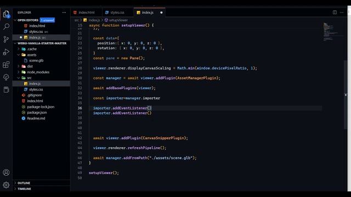Click 'await addBasePlugins(viewer);' line
The image size is (351, 197).
[124, 88]
